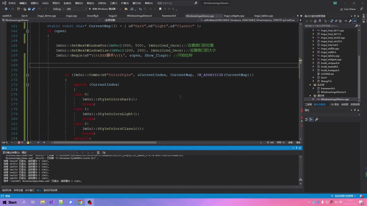The height and width of the screenshot is (206, 367).
Task: Click the Save file toolbar icon
Action: [29, 9]
